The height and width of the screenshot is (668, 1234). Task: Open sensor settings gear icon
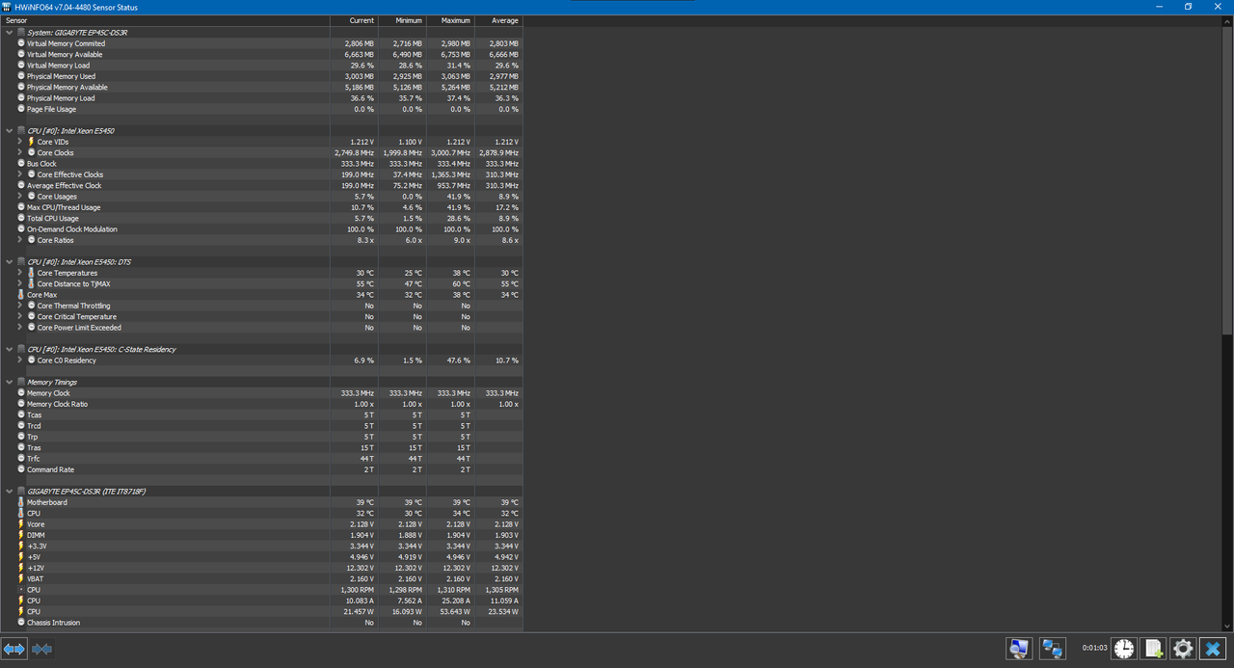click(x=1183, y=649)
